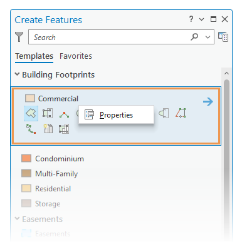Open the pane options chevron menu

pyautogui.click(x=201, y=19)
